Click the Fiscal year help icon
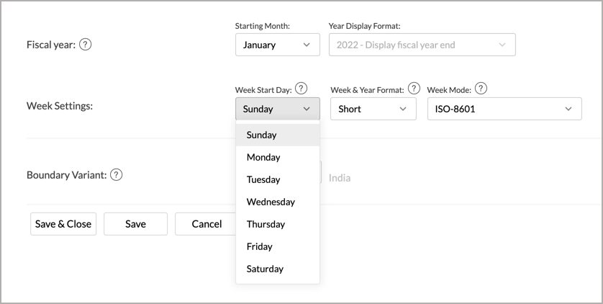The image size is (603, 304). coord(86,45)
